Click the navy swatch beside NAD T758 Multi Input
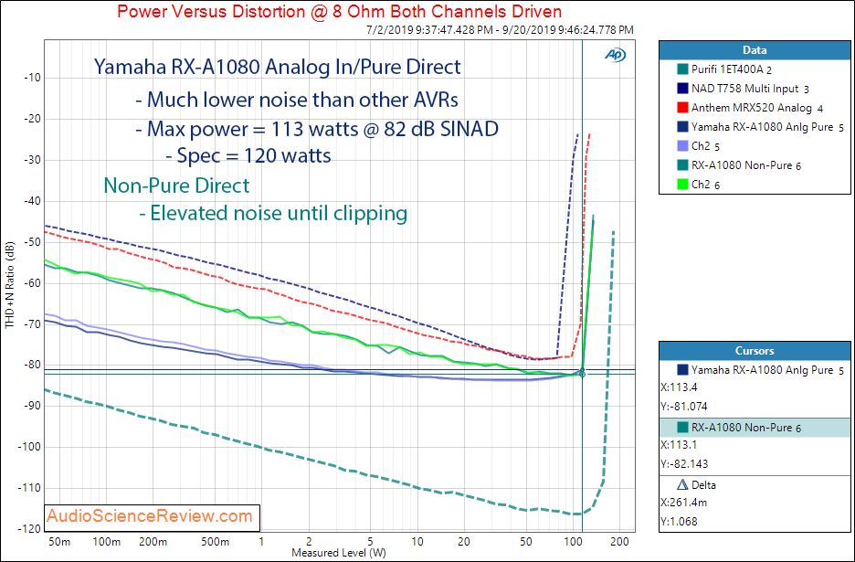This screenshot has height=562, width=855. point(681,89)
